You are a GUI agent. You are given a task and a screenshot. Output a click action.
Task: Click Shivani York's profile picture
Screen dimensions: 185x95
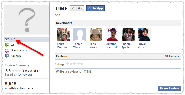tap(144, 35)
